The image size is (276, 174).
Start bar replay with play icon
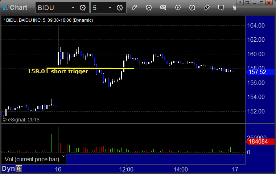point(178,8)
